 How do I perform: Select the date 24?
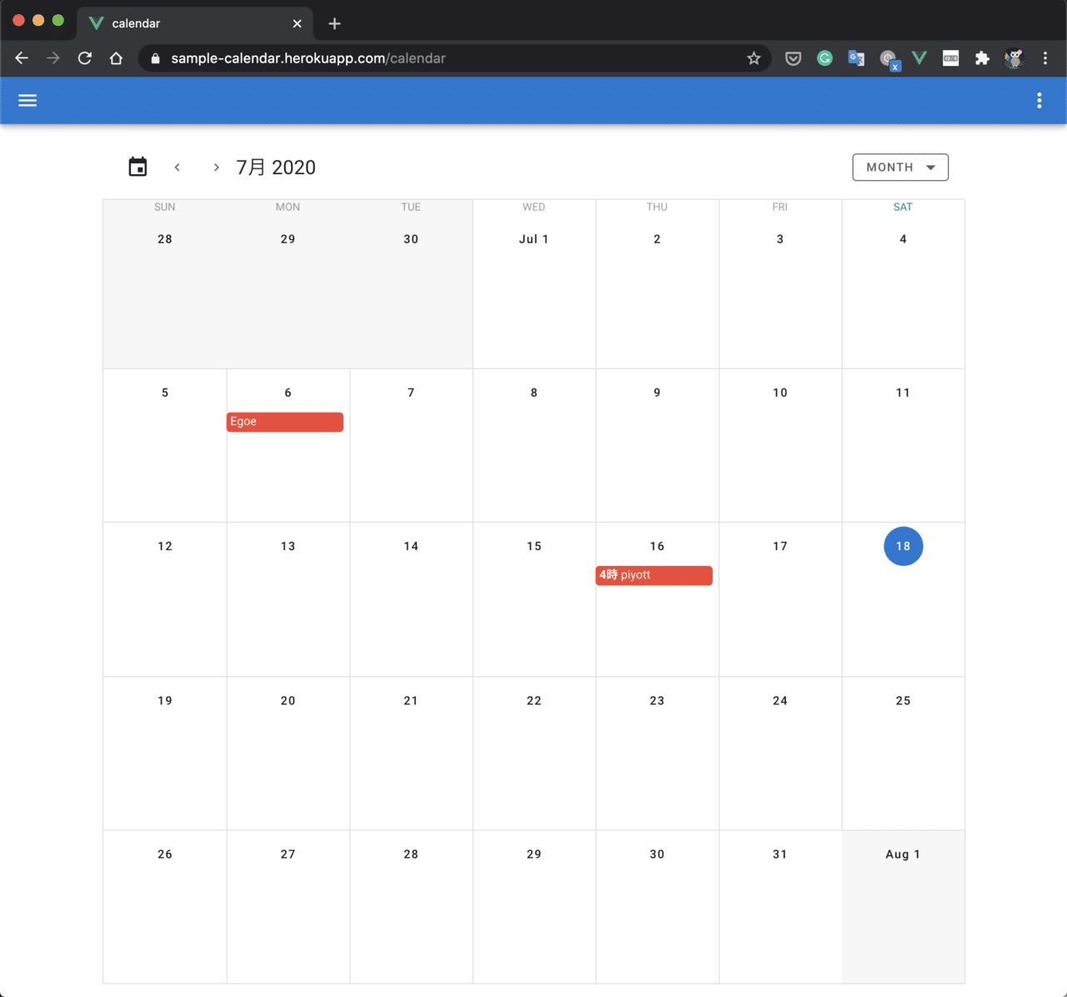click(x=780, y=701)
